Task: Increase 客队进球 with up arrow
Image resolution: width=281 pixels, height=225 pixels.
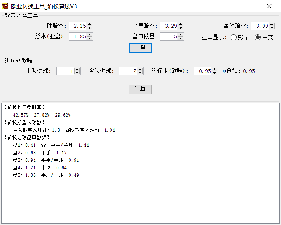Action: (x=140, y=70)
